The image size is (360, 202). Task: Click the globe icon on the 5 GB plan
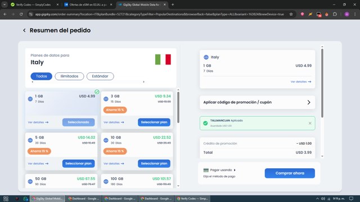coord(30,140)
